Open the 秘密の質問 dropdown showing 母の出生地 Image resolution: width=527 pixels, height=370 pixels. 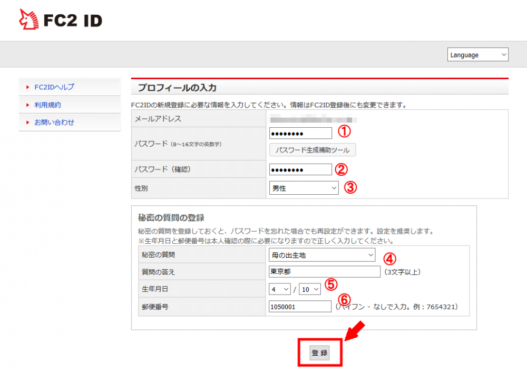(322, 255)
